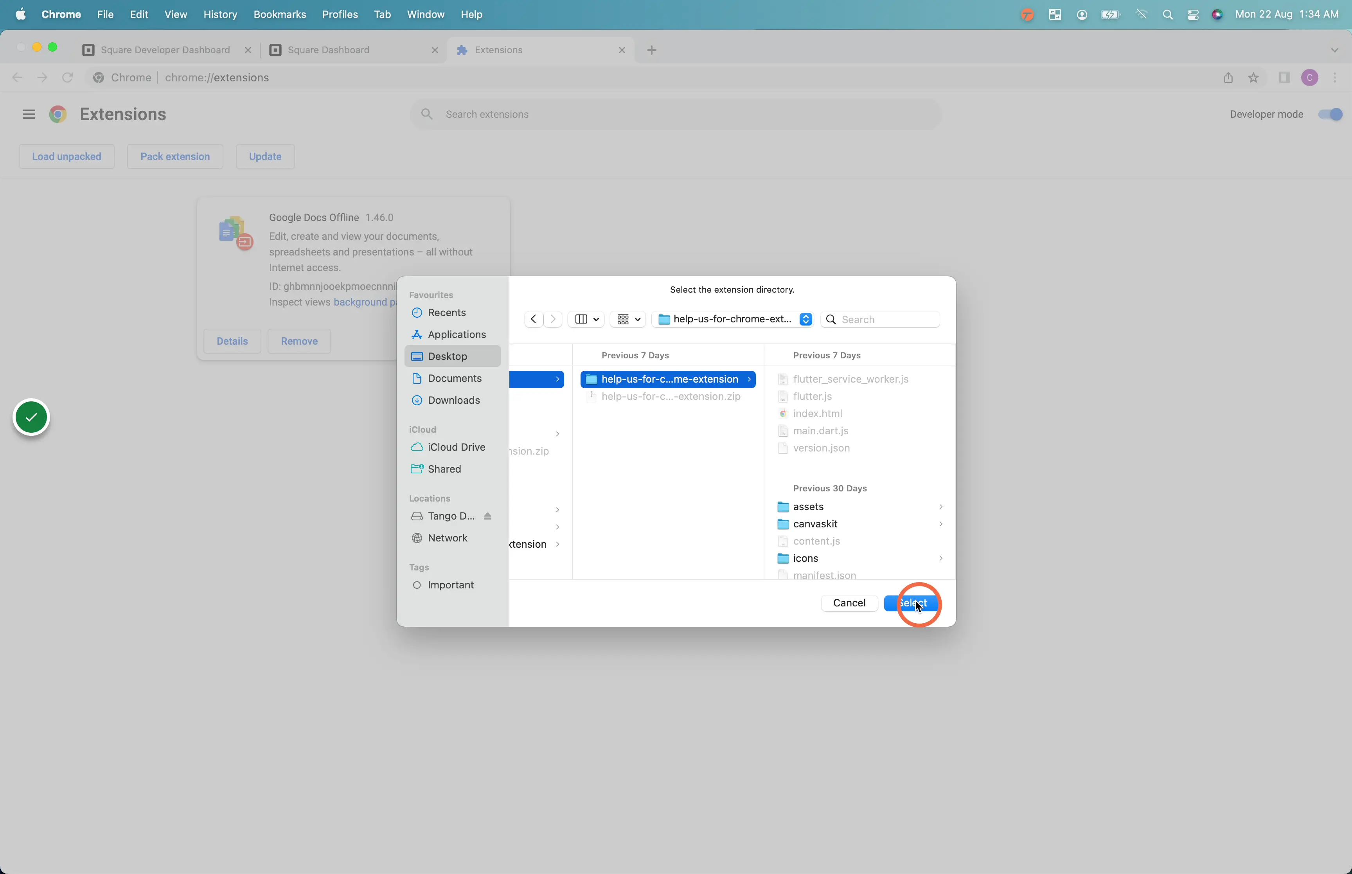Click Pack extension button
This screenshot has width=1352, height=874.
coord(175,156)
